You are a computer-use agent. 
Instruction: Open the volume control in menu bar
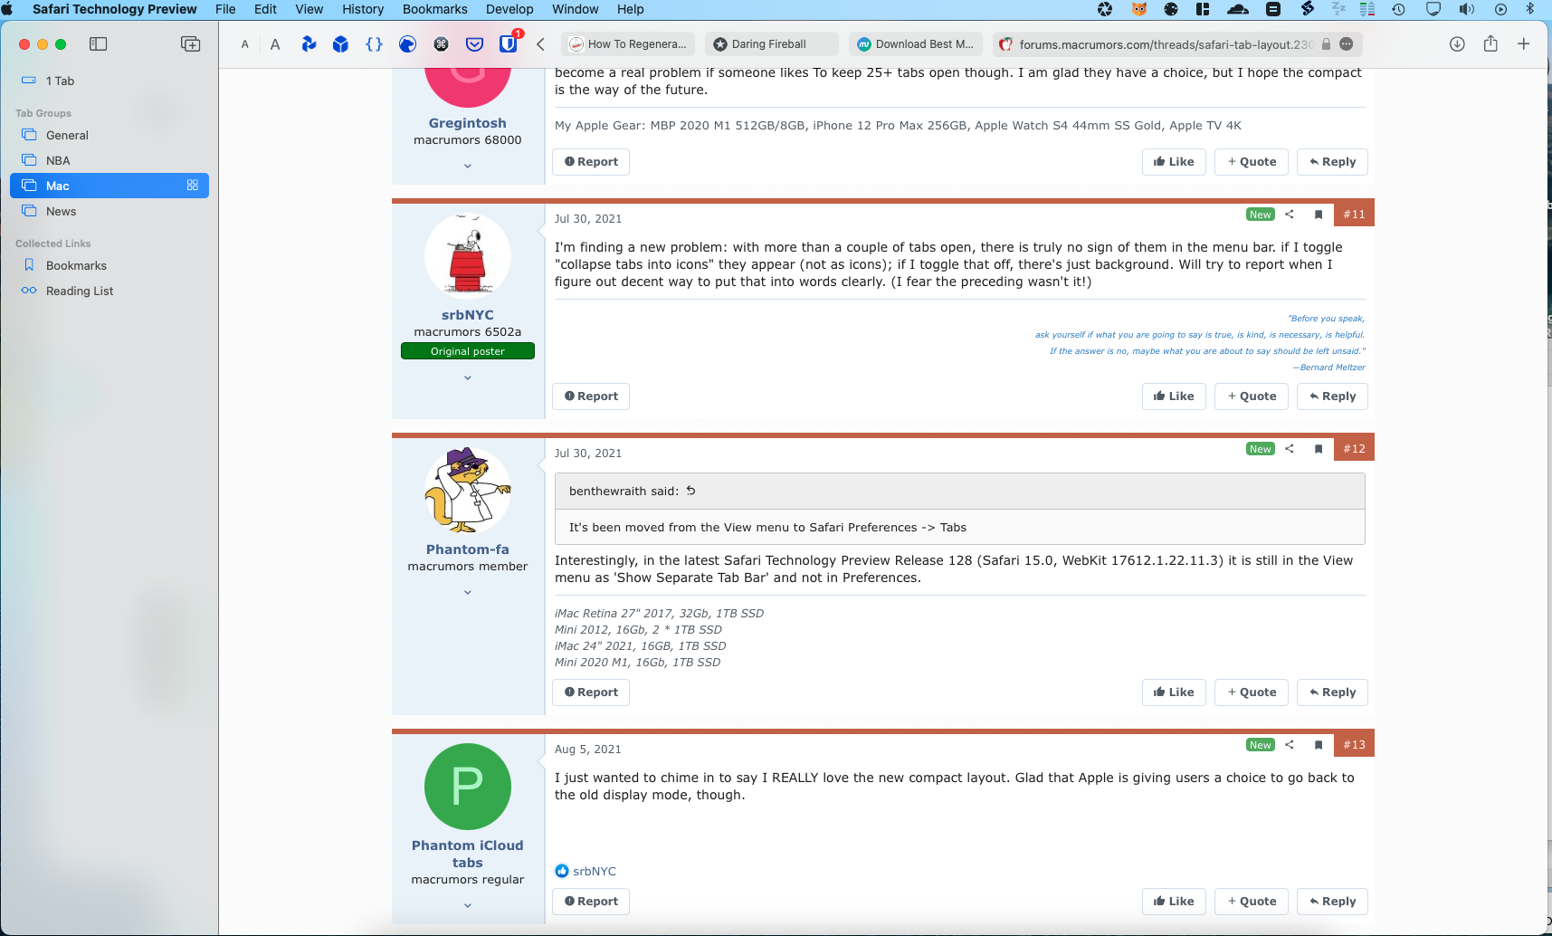coord(1467,9)
